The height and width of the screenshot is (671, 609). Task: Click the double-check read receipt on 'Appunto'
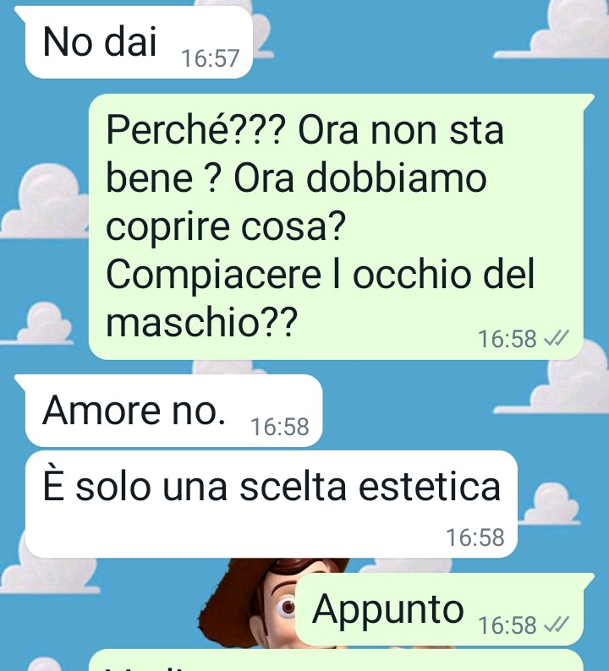557,625
